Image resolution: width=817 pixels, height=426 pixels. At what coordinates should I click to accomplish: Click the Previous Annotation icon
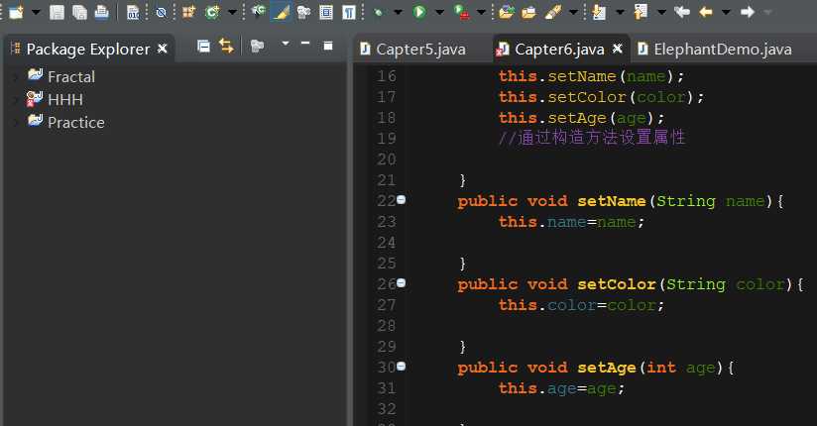tap(641, 12)
